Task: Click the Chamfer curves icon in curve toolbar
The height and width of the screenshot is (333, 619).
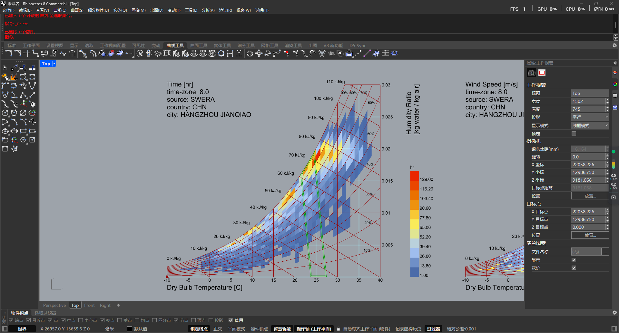Action: pos(18,53)
